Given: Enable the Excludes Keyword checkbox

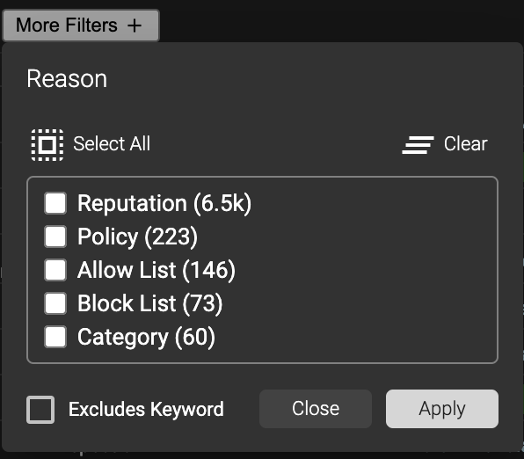Looking at the screenshot, I should [x=40, y=409].
